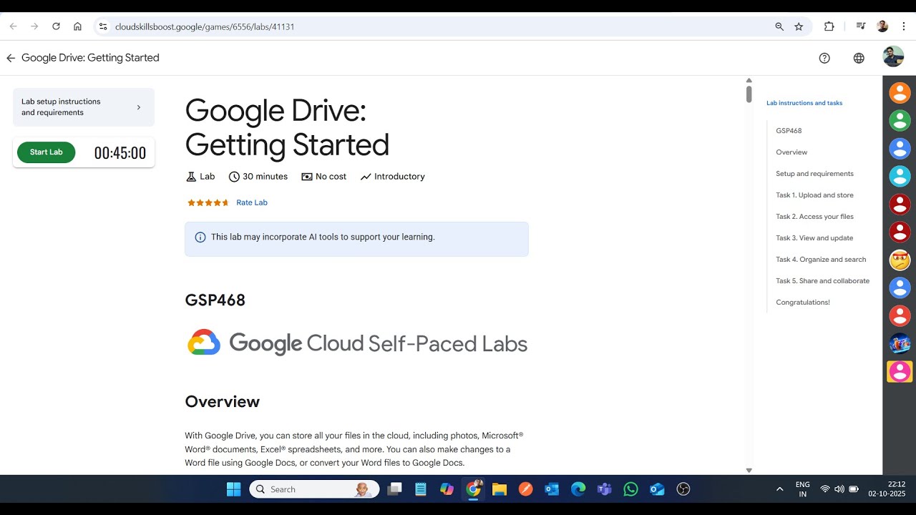Click the info icon in the AI tools notice
The width and height of the screenshot is (916, 515).
(200, 237)
